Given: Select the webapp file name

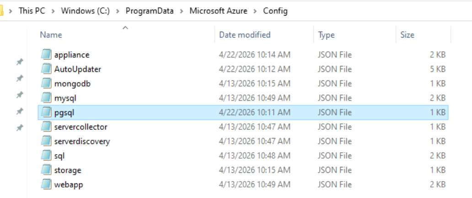Looking at the screenshot, I should (69, 185).
